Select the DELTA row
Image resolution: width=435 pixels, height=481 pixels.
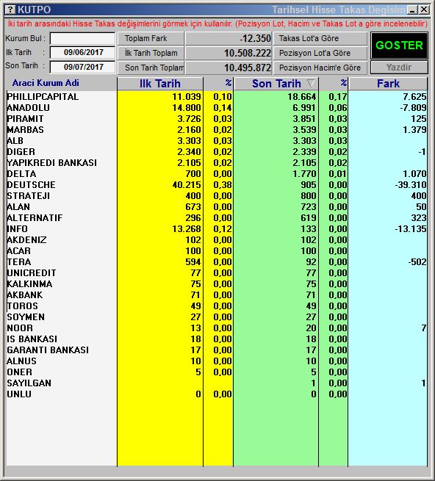[x=217, y=174]
